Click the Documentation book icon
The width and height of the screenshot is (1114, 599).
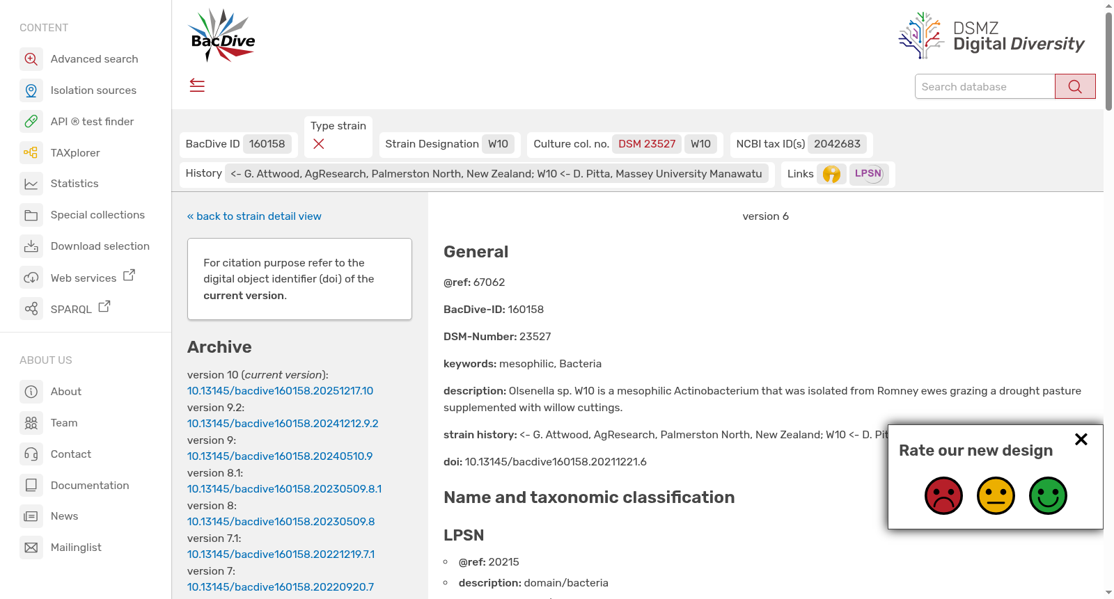pos(31,486)
